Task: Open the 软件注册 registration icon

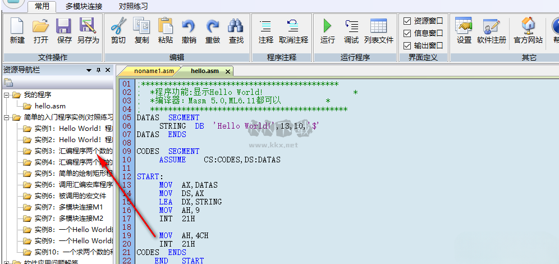Action: point(492,26)
